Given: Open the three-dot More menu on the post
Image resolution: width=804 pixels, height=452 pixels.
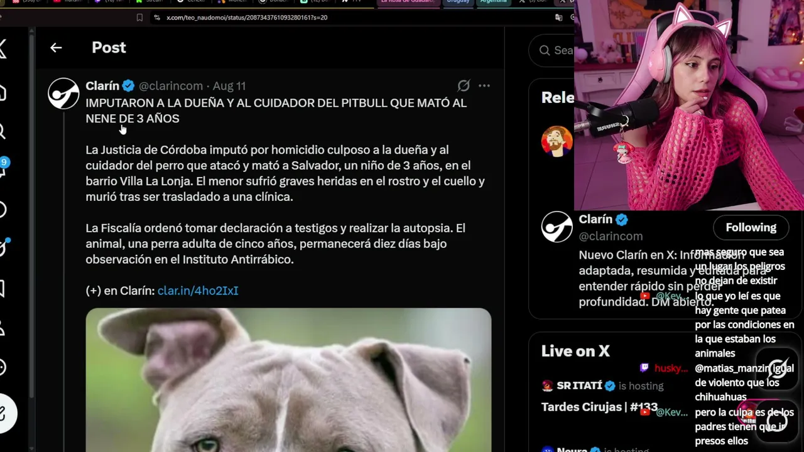Looking at the screenshot, I should coord(484,85).
